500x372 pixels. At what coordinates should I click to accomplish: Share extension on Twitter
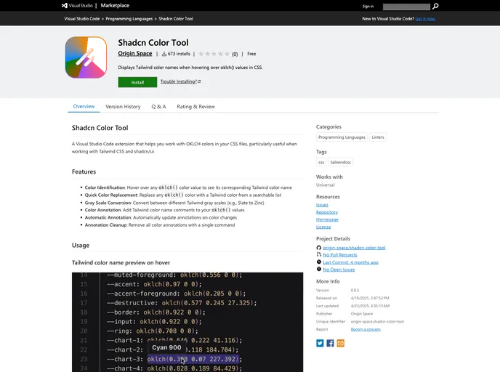[x=320, y=343]
